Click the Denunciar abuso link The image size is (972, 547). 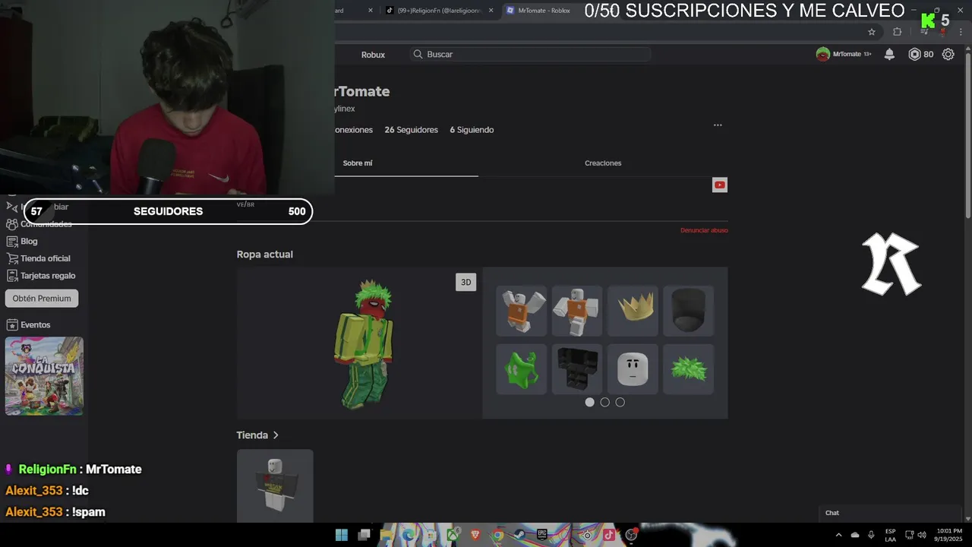click(x=704, y=230)
